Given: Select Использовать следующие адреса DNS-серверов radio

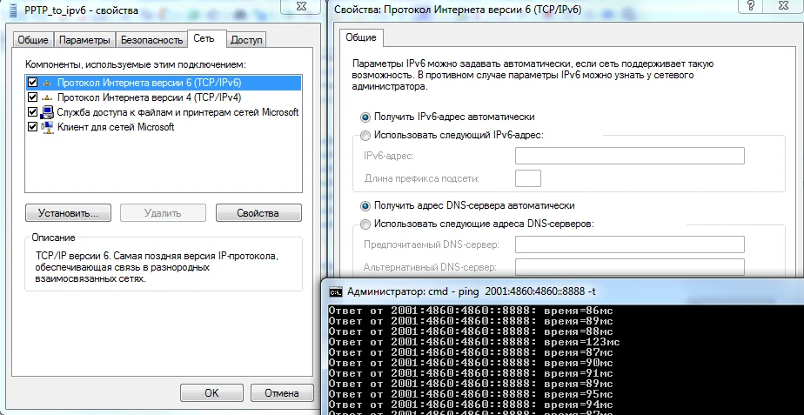Looking at the screenshot, I should (365, 224).
